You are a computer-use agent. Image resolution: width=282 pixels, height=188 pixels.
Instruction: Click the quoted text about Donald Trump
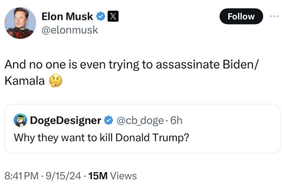tap(101, 137)
